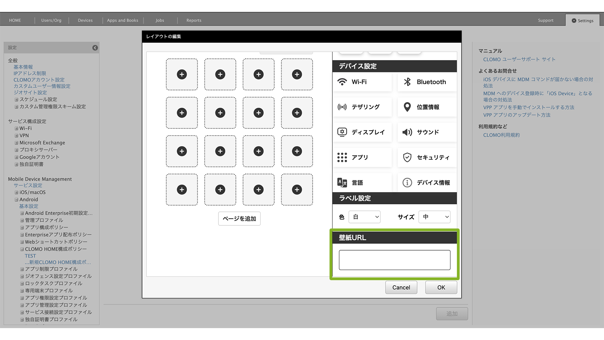Click the ページを追加 button
The width and height of the screenshot is (604, 340).
coord(239,219)
